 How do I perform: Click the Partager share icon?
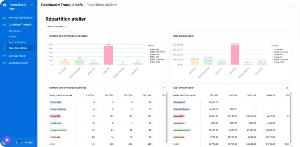point(22,142)
